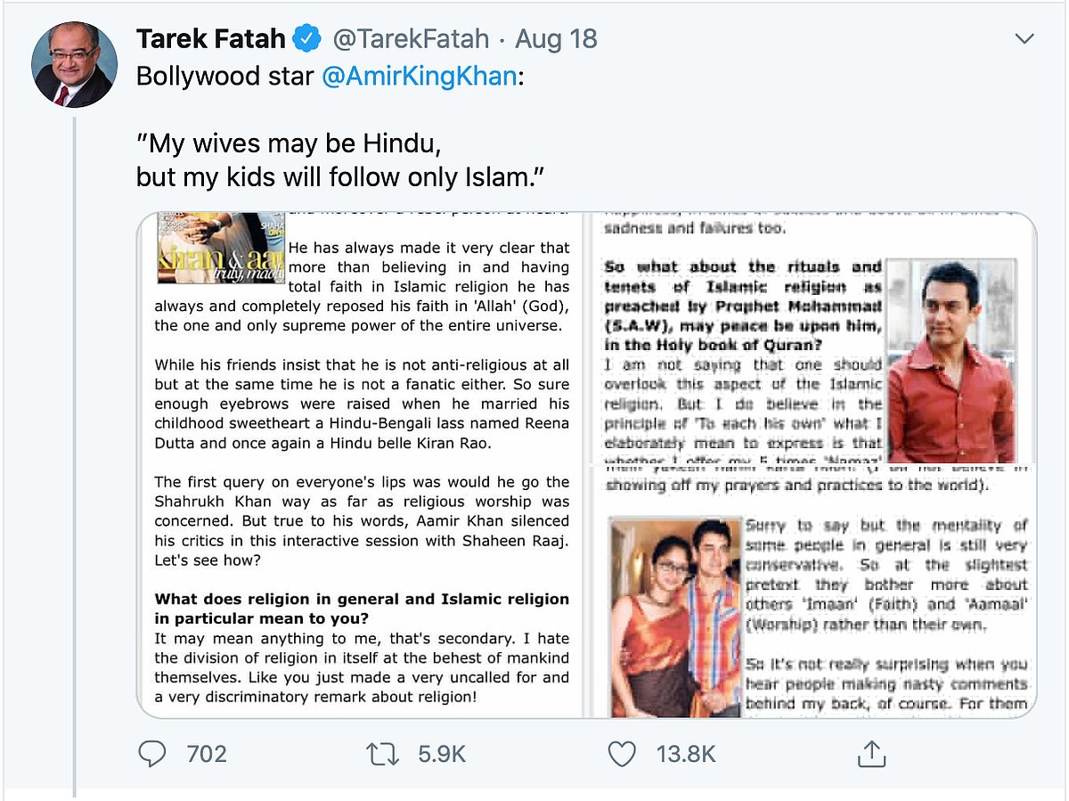Expand the tweet options chevron menu
The height and width of the screenshot is (801, 1069).
tap(1024, 39)
